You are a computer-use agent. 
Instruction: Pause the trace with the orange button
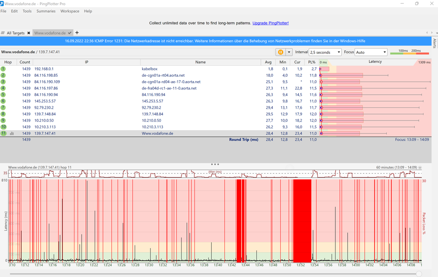tap(281, 52)
